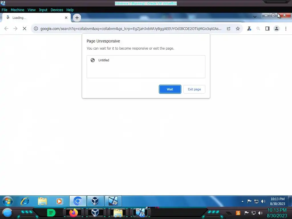Open the XP virtual machine taskbar item
This screenshot has width=292, height=219.
point(113,201)
